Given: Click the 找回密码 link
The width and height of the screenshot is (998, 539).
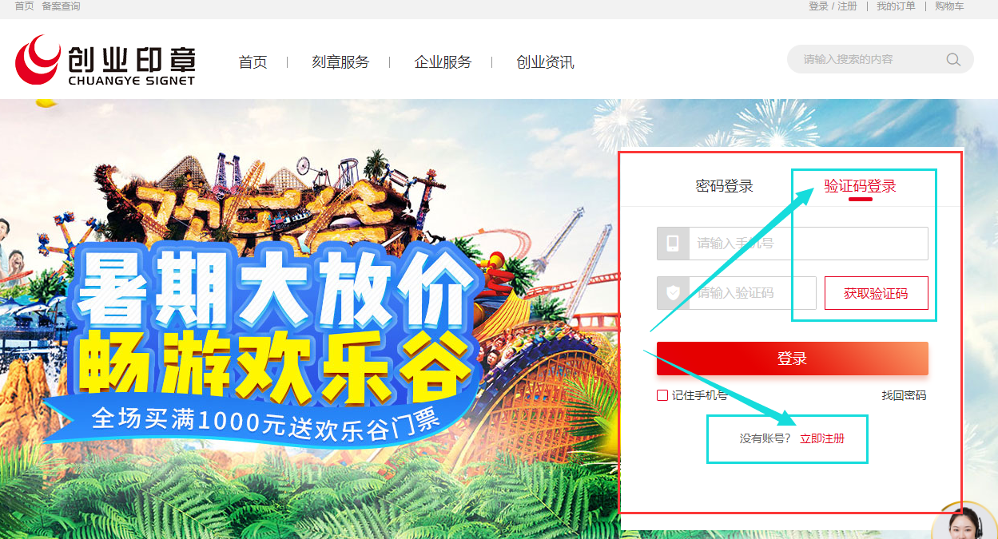Looking at the screenshot, I should tap(904, 395).
